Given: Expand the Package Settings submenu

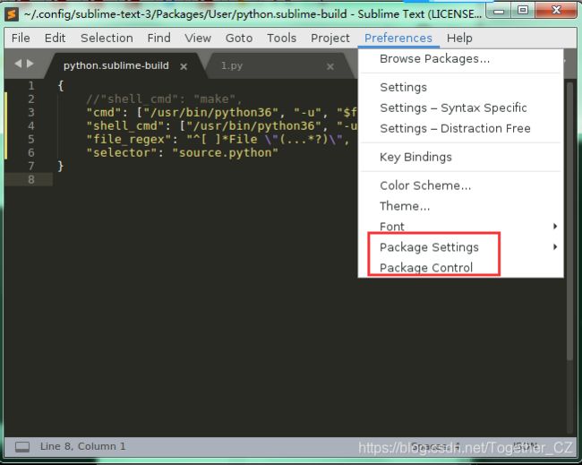Looking at the screenshot, I should pos(460,247).
